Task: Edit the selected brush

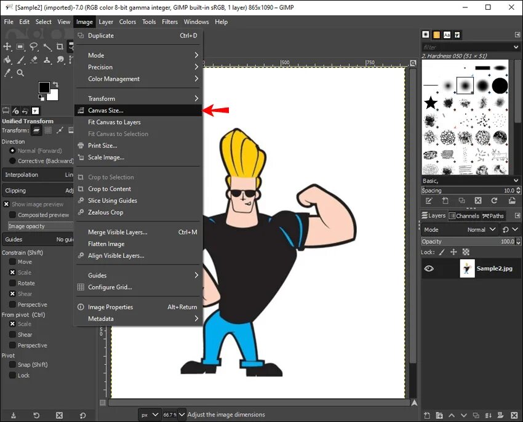Action: click(x=429, y=201)
